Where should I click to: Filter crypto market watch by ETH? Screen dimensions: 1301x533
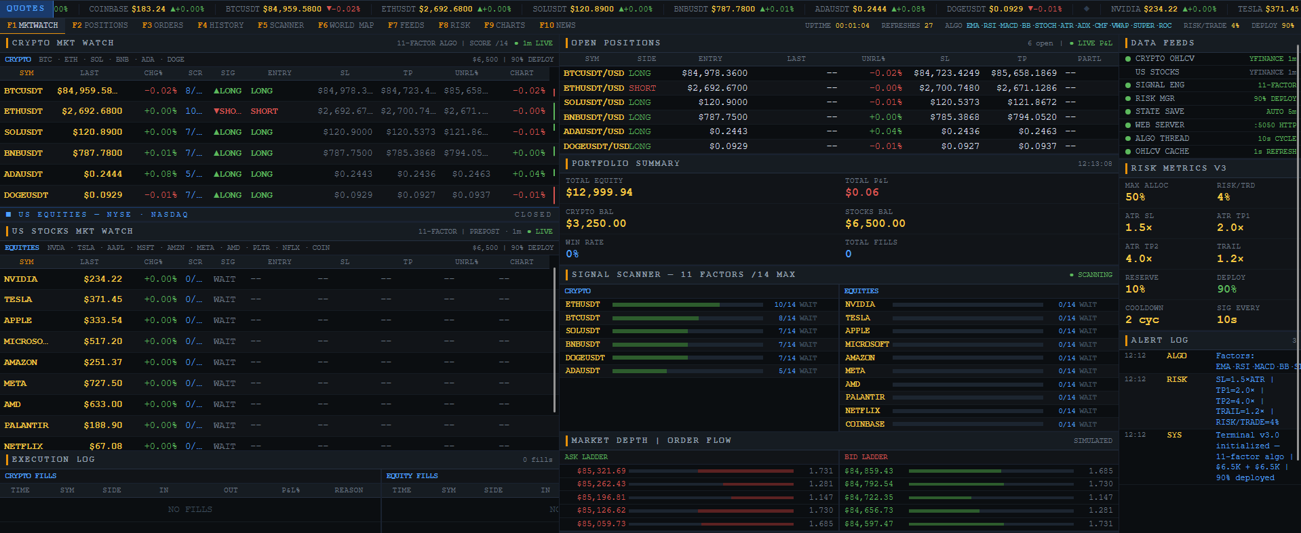(71, 60)
